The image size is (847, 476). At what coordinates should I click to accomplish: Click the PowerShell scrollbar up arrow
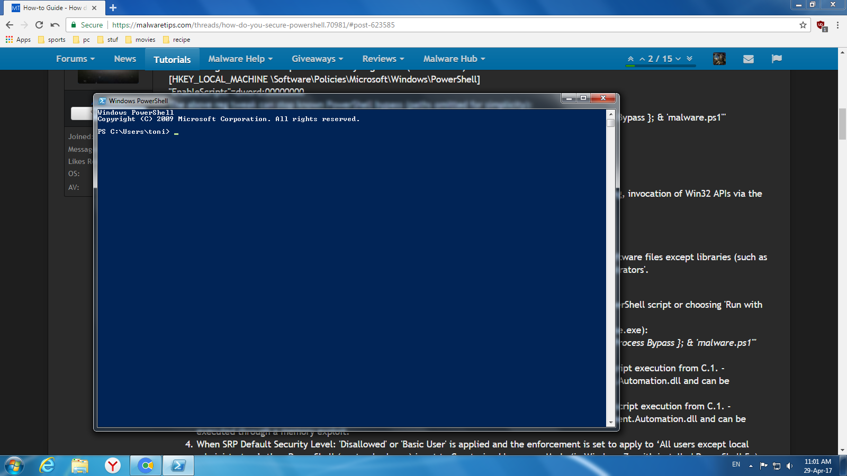[x=611, y=114]
